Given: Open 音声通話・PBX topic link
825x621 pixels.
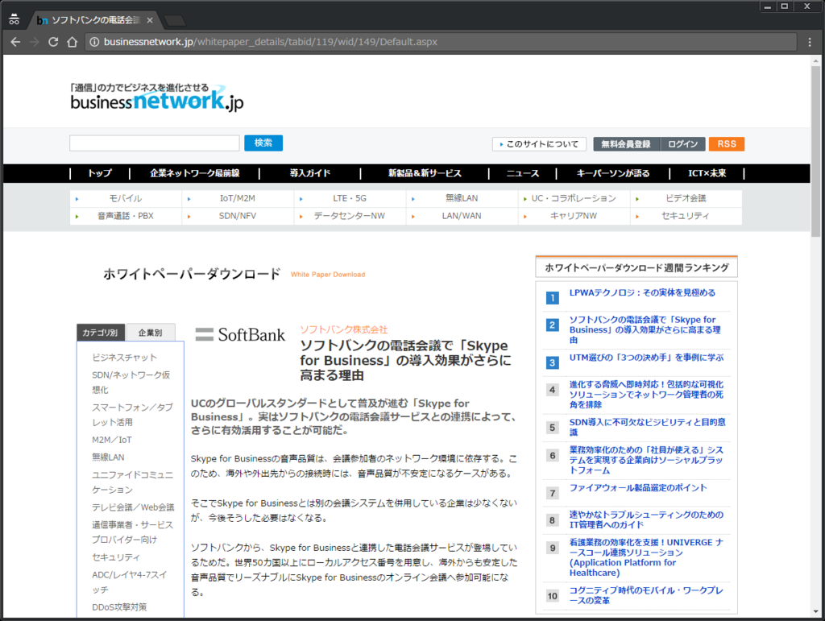Looking at the screenshot, I should coord(125,216).
